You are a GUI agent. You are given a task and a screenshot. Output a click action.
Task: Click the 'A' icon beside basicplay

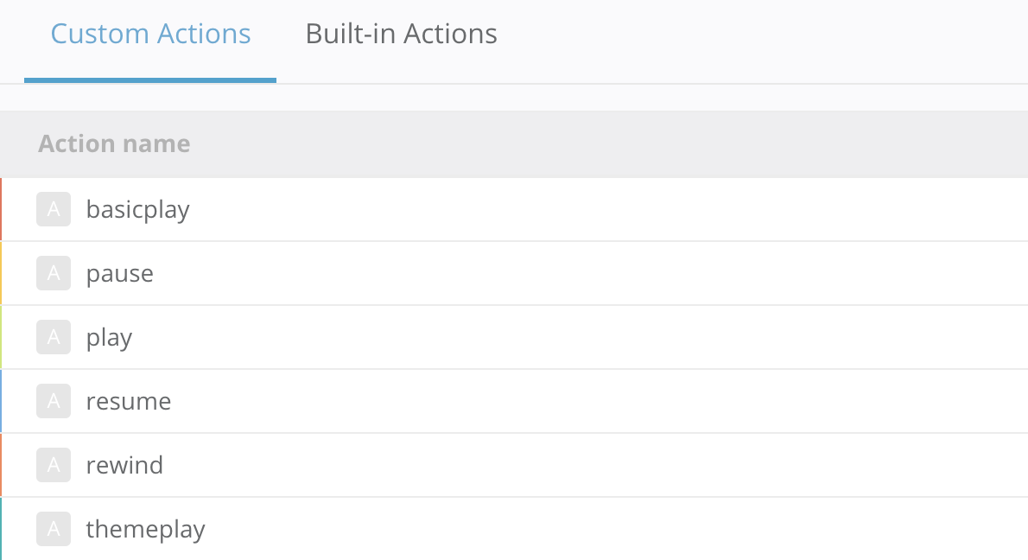point(53,209)
